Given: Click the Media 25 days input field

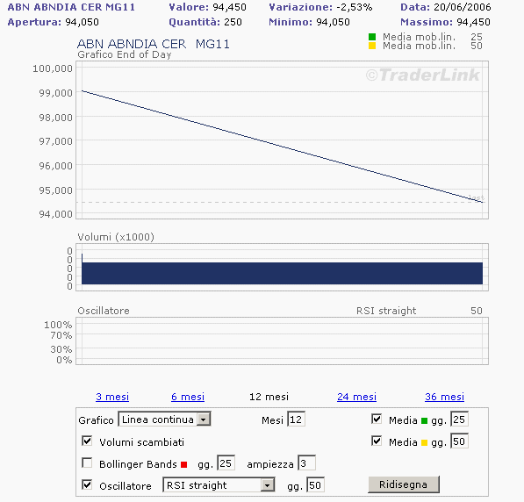Looking at the screenshot, I should (x=459, y=420).
